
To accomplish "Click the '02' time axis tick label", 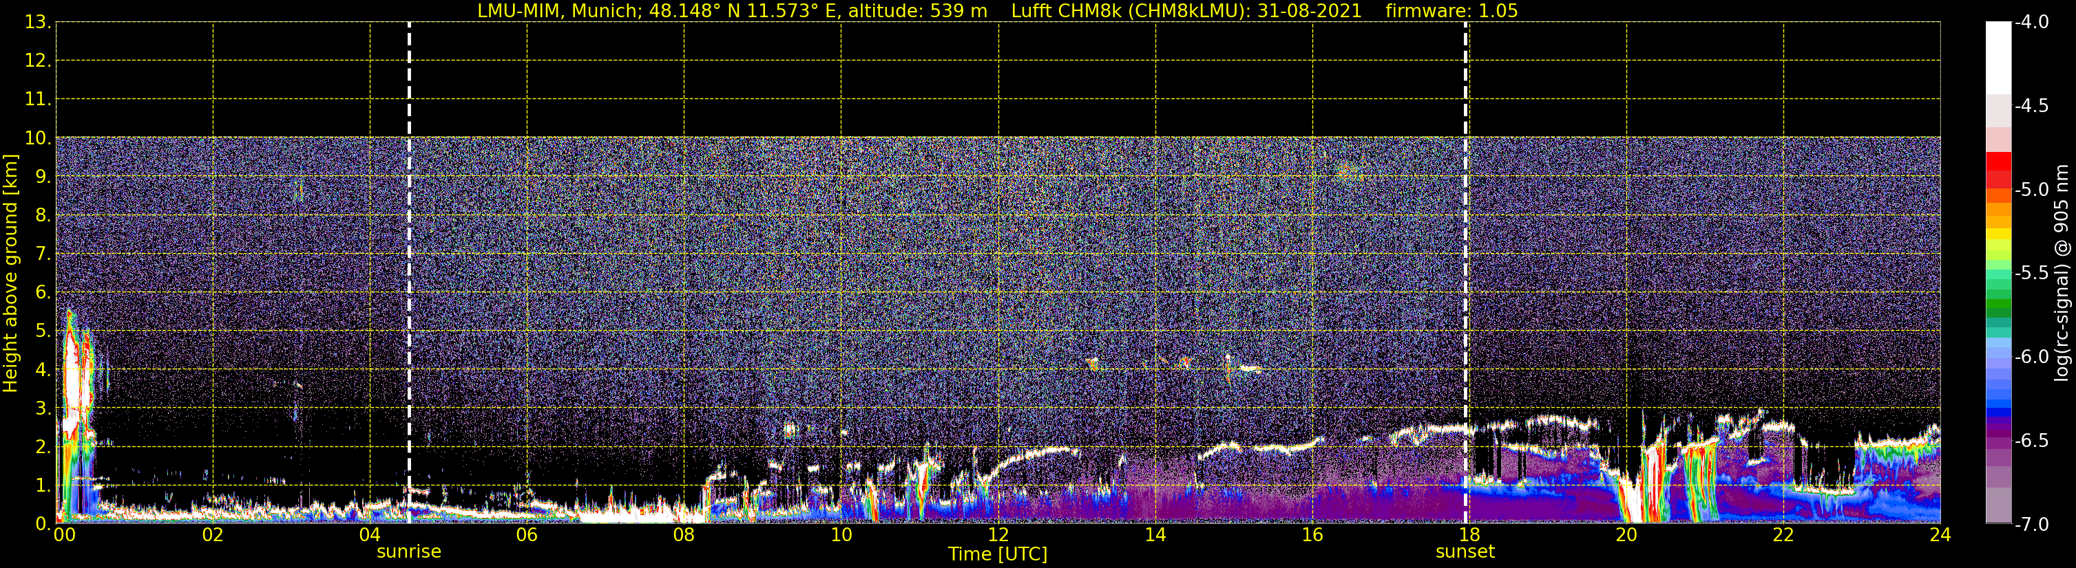I will point(213,535).
